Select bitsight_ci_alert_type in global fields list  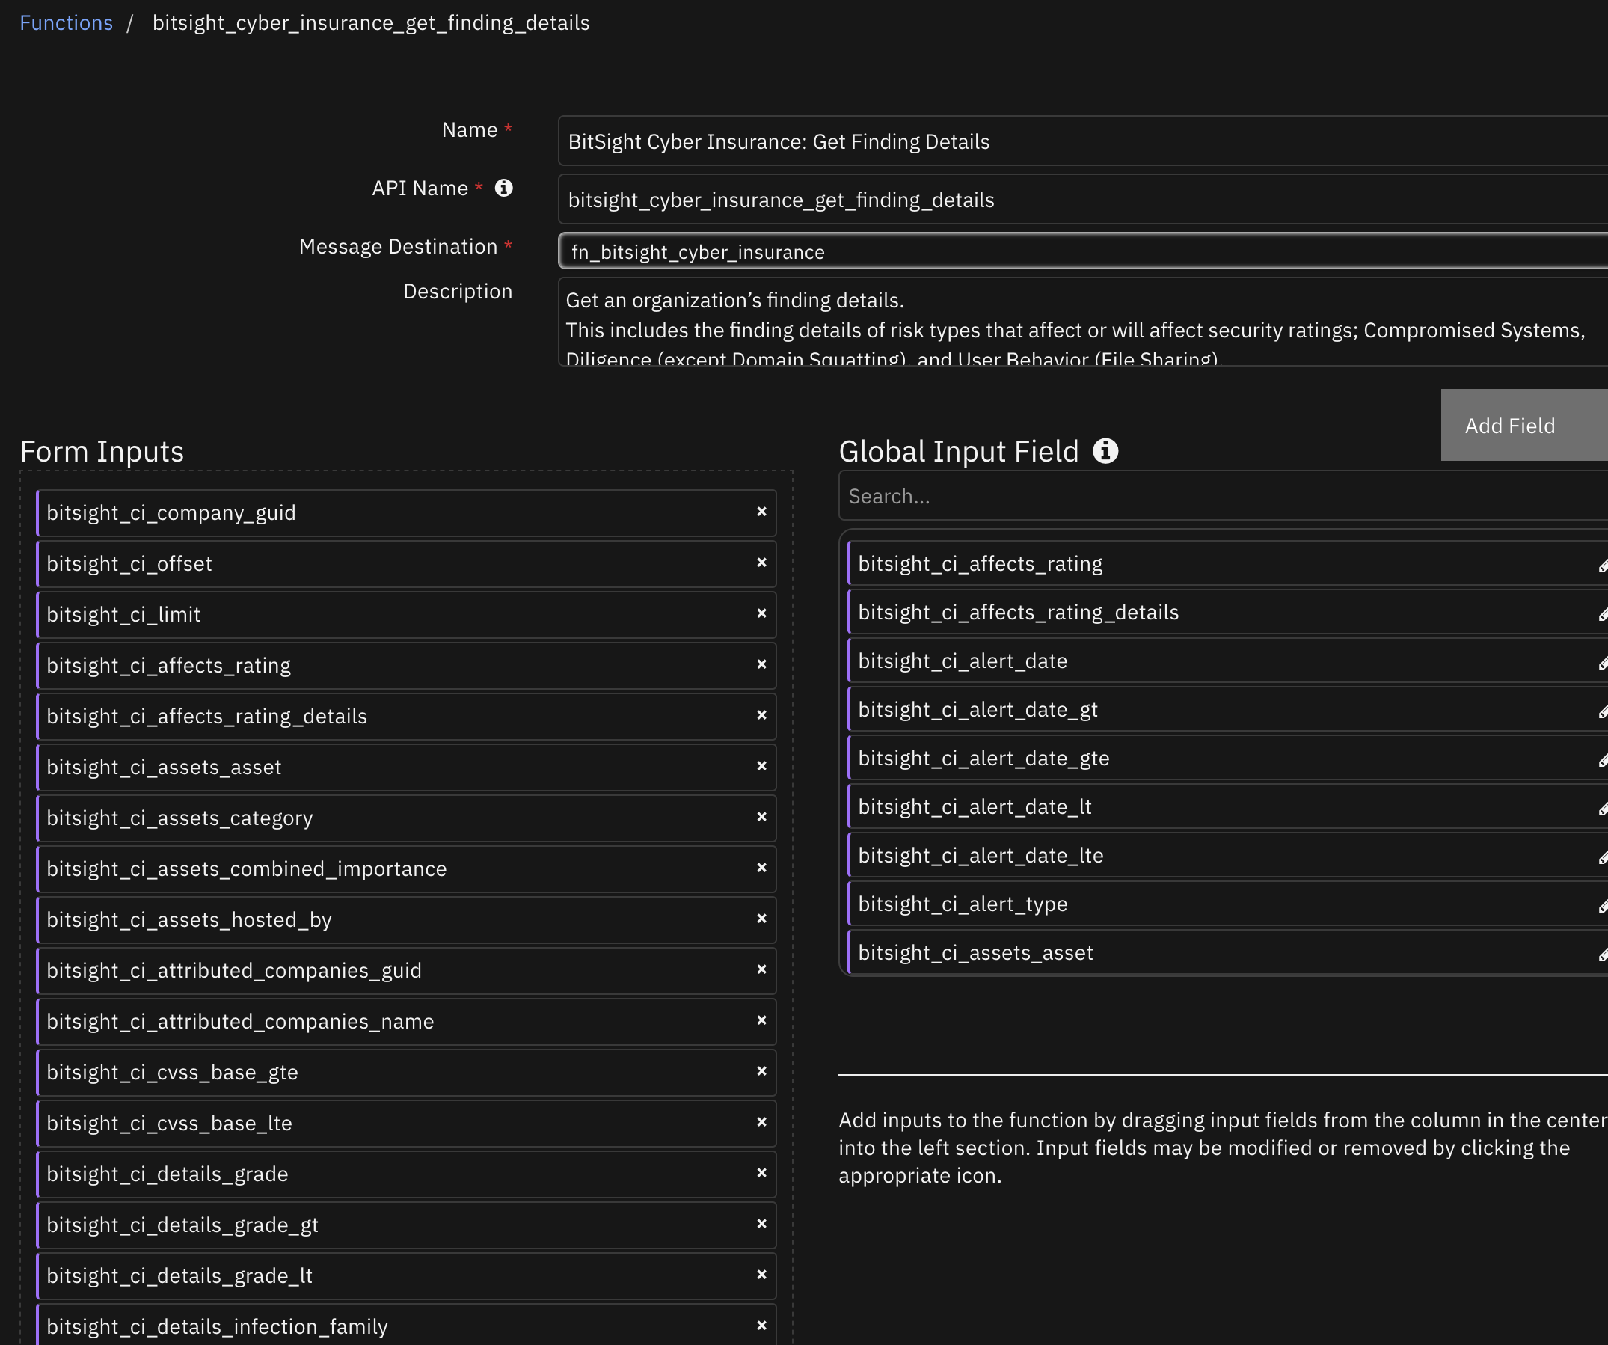point(1227,904)
